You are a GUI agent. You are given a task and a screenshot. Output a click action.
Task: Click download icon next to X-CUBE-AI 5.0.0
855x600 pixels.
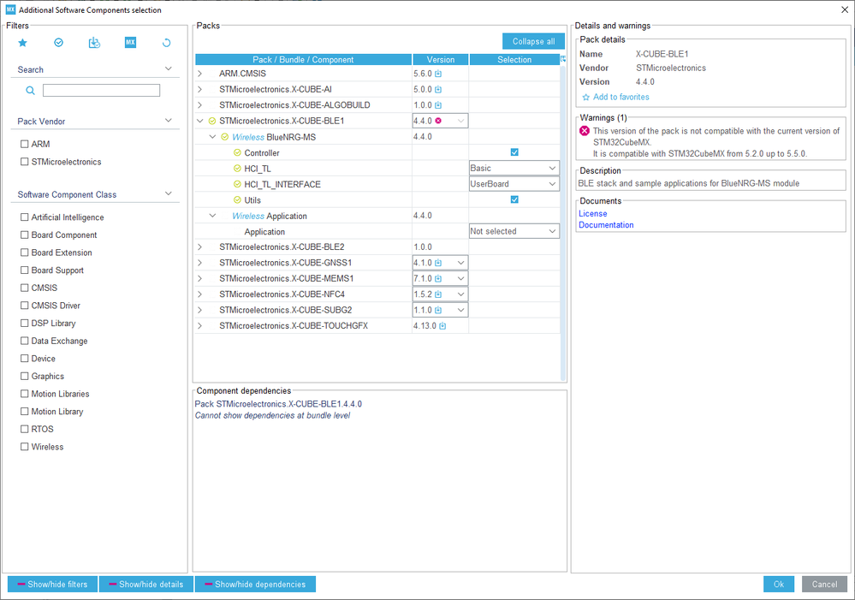point(438,90)
